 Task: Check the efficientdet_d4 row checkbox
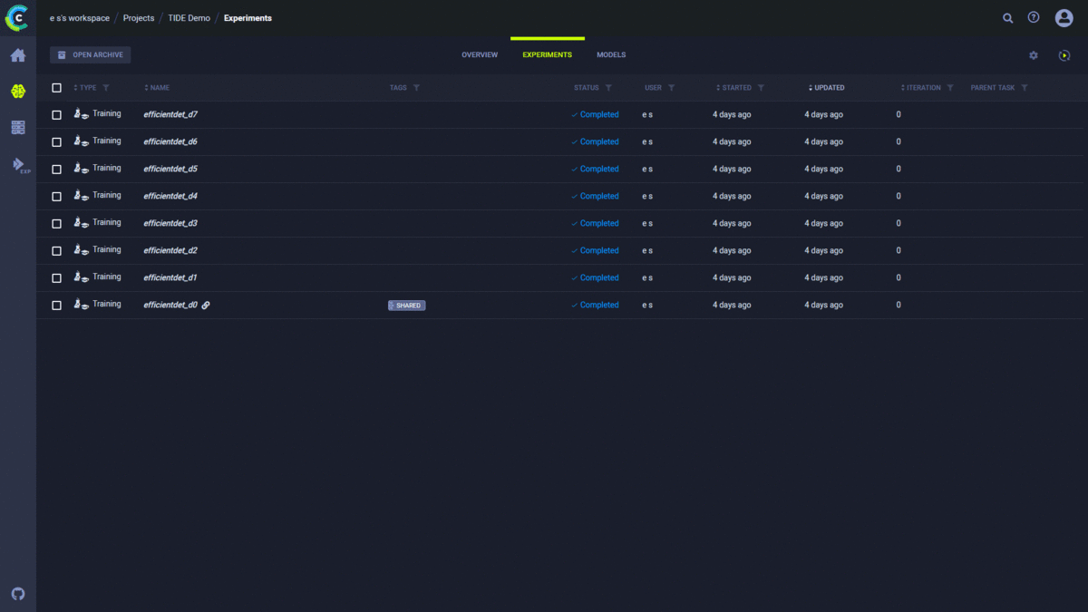tap(56, 197)
